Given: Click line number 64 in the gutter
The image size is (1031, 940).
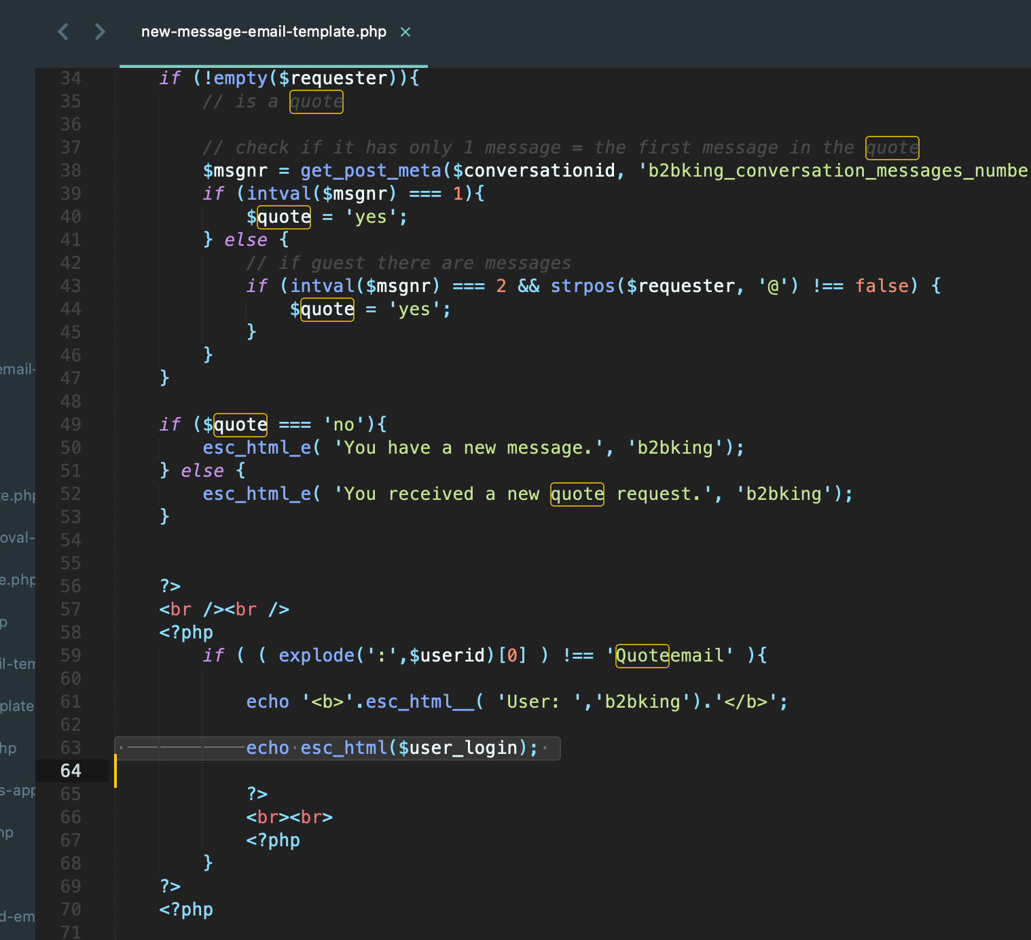Looking at the screenshot, I should [x=71, y=771].
